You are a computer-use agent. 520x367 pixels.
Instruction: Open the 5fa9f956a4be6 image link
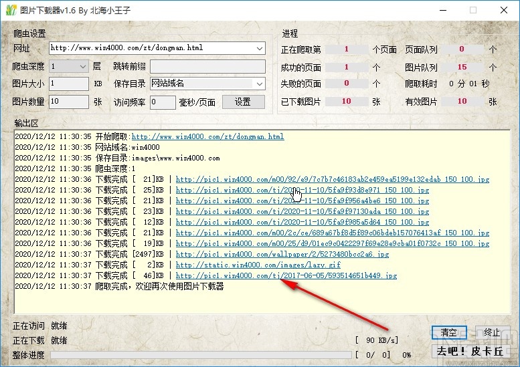(x=302, y=201)
